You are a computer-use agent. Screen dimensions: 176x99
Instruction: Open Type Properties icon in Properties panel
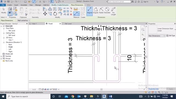[x=10, y=9]
